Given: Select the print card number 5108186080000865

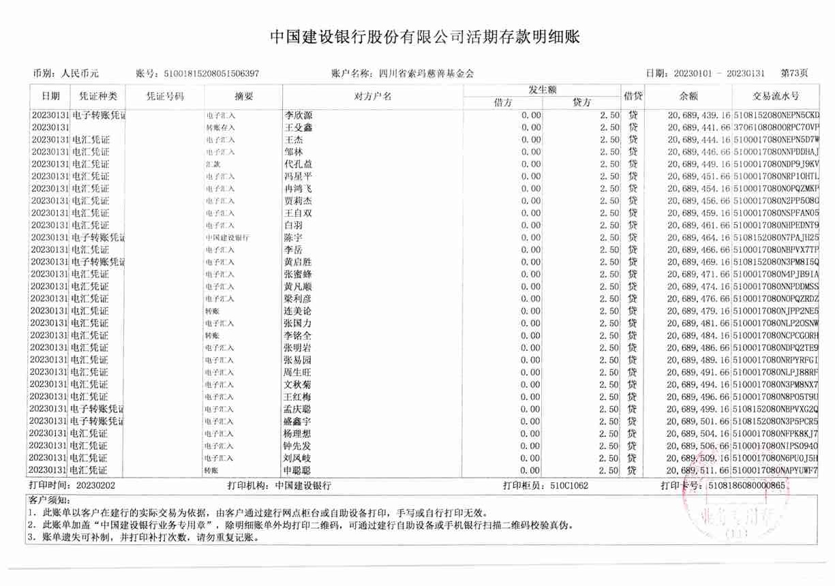Looking at the screenshot, I should [747, 486].
